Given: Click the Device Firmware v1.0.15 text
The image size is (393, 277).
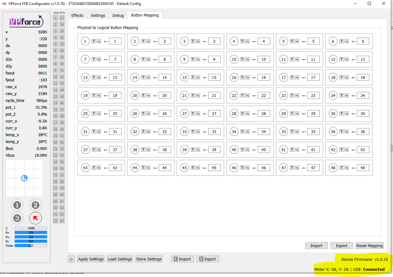Looking at the screenshot, I should pos(365,259).
